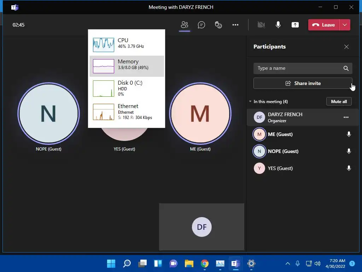The height and width of the screenshot is (272, 362).
Task: Open Task View on the taskbar
Action: pos(142,263)
